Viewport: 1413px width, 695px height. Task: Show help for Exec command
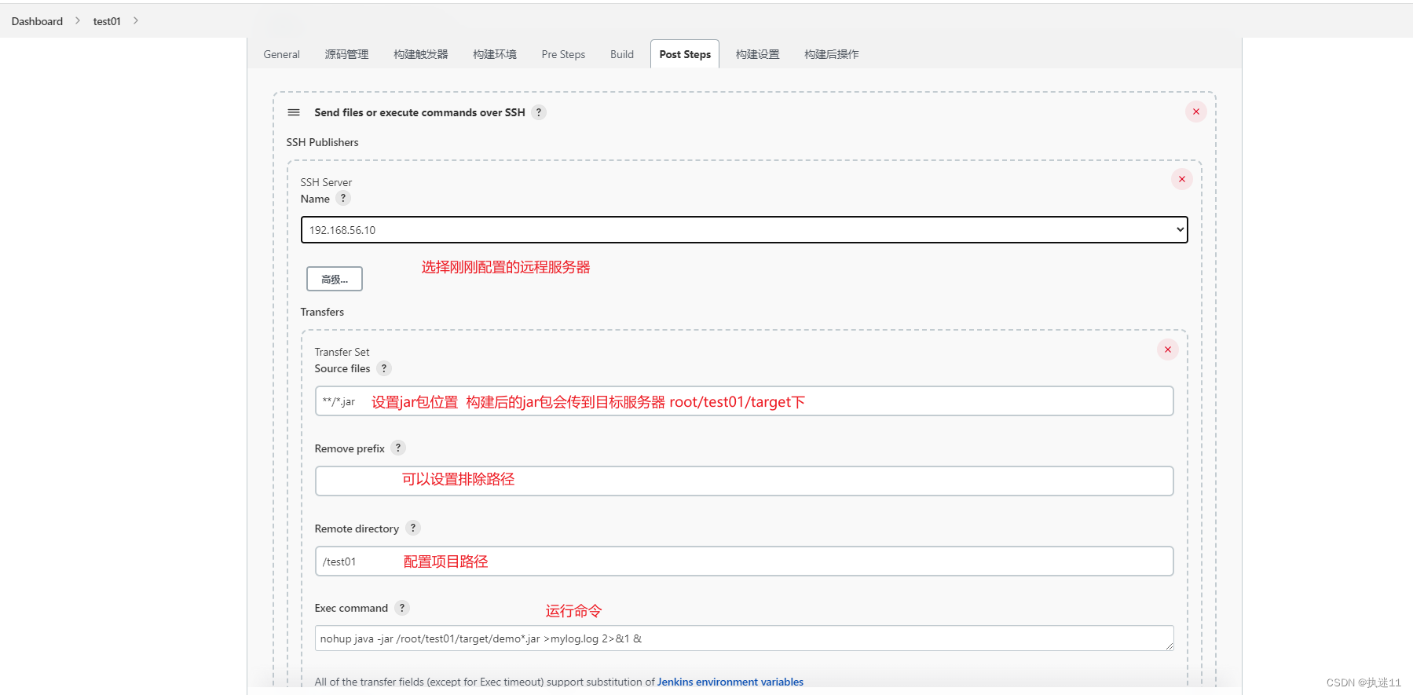pyautogui.click(x=402, y=608)
